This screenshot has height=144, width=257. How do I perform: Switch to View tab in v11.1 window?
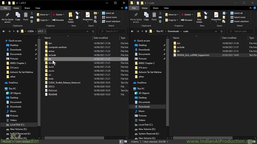click(38, 8)
